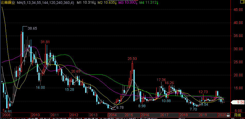Jump to 2013 on the time axis
This screenshot has height=119, width=245.
(x=93, y=115)
